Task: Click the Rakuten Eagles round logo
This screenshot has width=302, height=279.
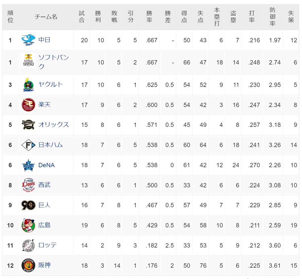Action: click(x=28, y=105)
